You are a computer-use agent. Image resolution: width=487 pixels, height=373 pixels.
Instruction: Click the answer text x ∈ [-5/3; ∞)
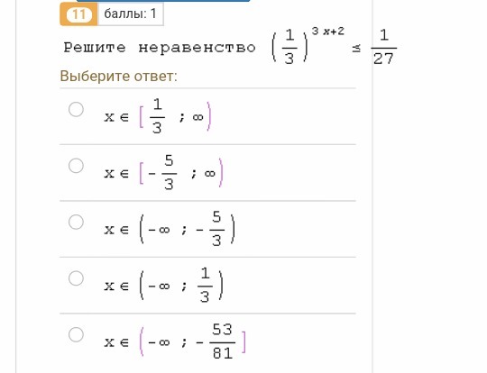(x=164, y=172)
